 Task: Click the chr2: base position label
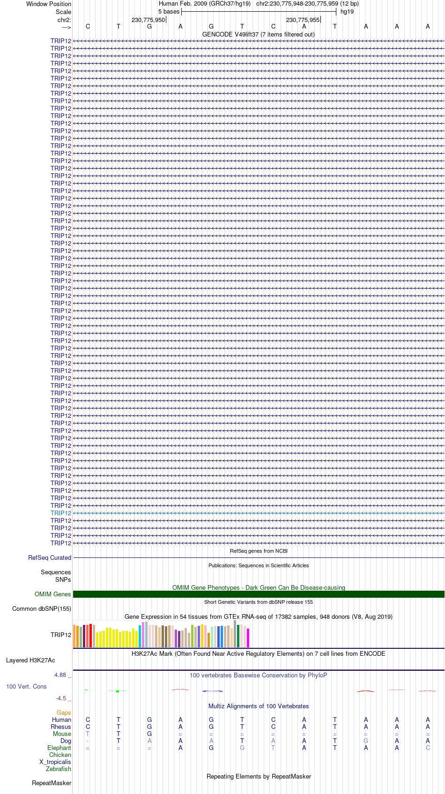[64, 20]
